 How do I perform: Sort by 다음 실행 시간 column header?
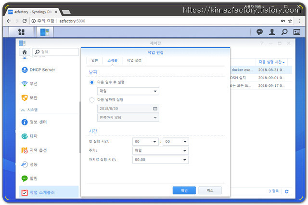[x=271, y=62]
